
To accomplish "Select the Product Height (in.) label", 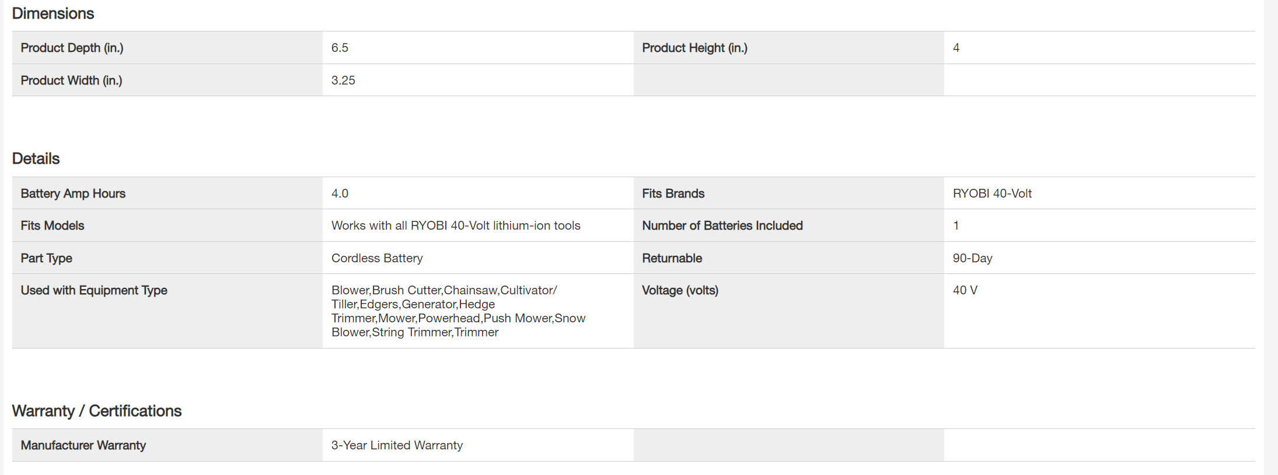I will (694, 48).
